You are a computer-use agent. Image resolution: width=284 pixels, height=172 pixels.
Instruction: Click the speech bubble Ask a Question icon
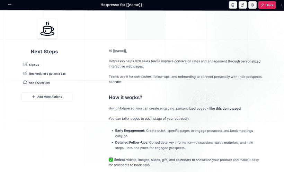tap(25, 82)
